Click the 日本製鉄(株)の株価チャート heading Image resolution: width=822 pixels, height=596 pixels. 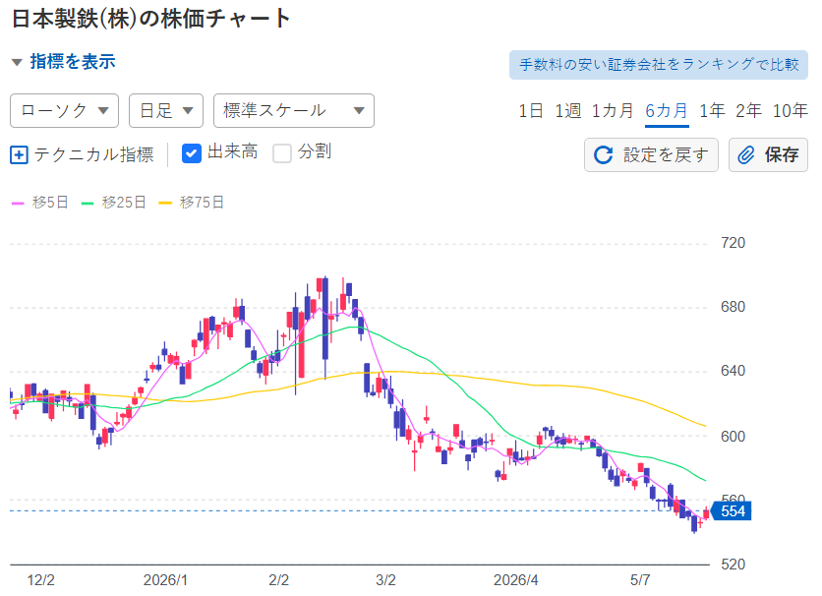point(151,19)
